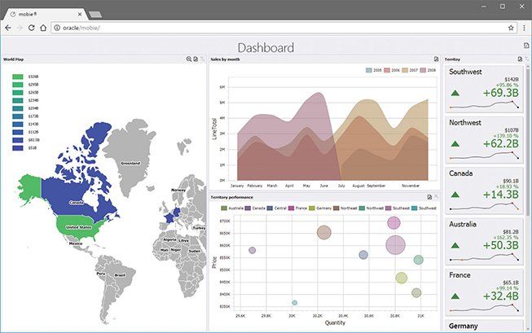Click export icon in Territory performance panel

(x=429, y=197)
